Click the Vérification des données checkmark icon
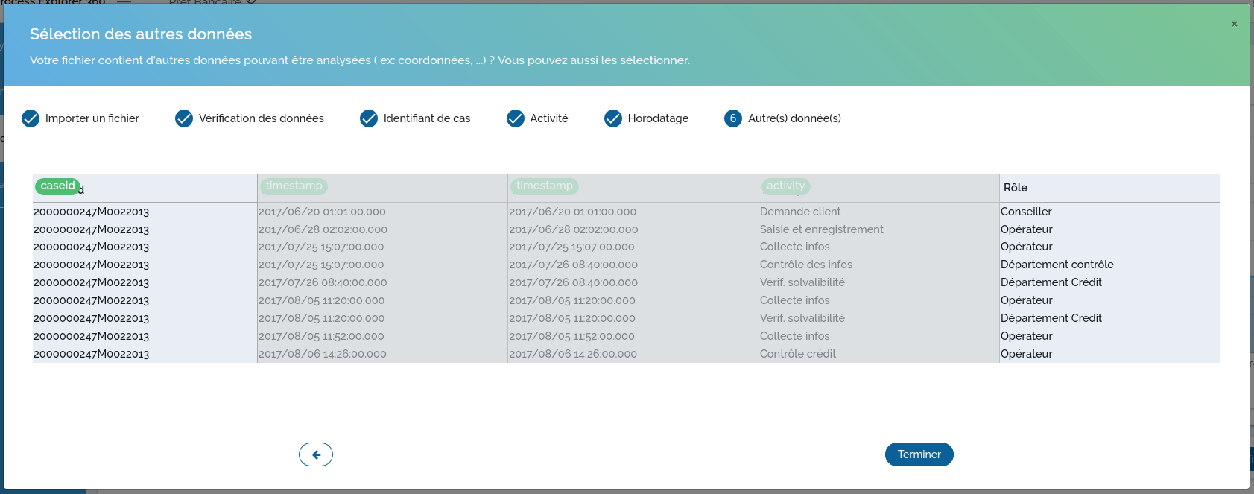Screen dimensions: 1254x494 pos(184,118)
